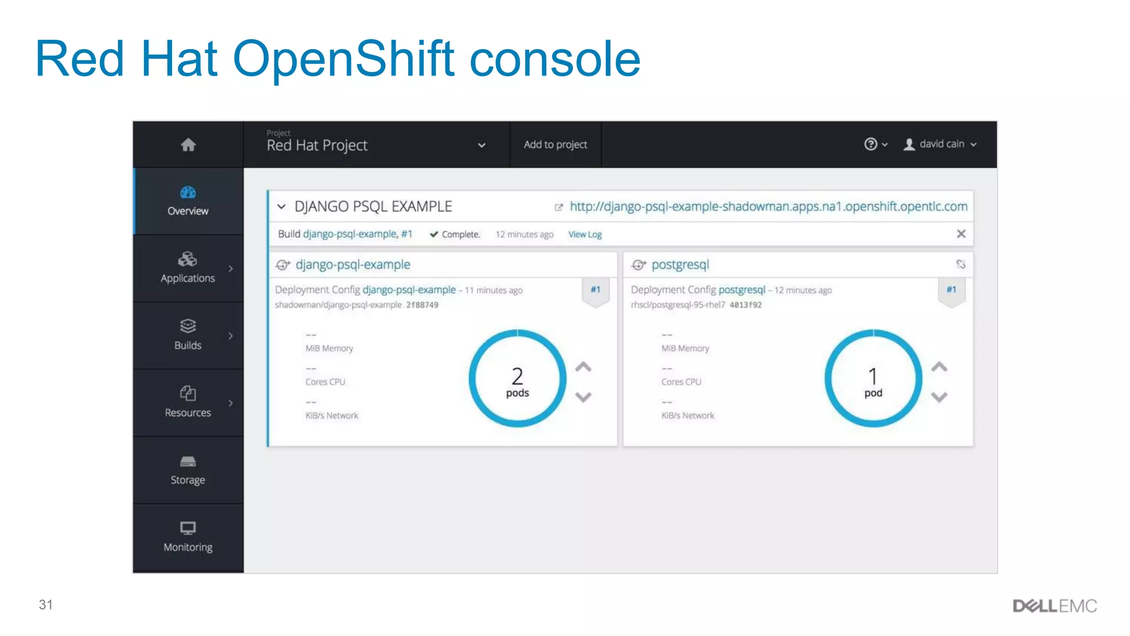Screen dimensions: 1130x636
Task: Expand Resources submenu chevron
Action: point(231,403)
